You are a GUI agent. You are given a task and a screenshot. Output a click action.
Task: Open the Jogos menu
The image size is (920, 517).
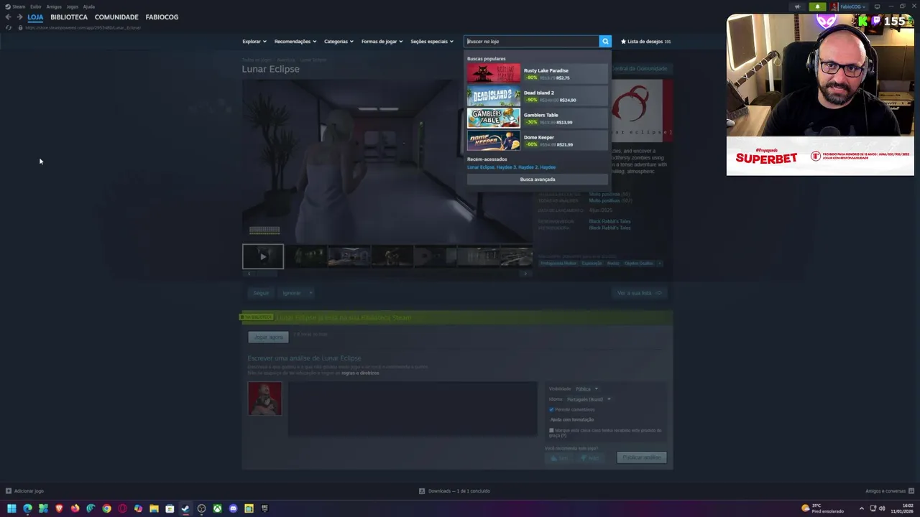73,6
